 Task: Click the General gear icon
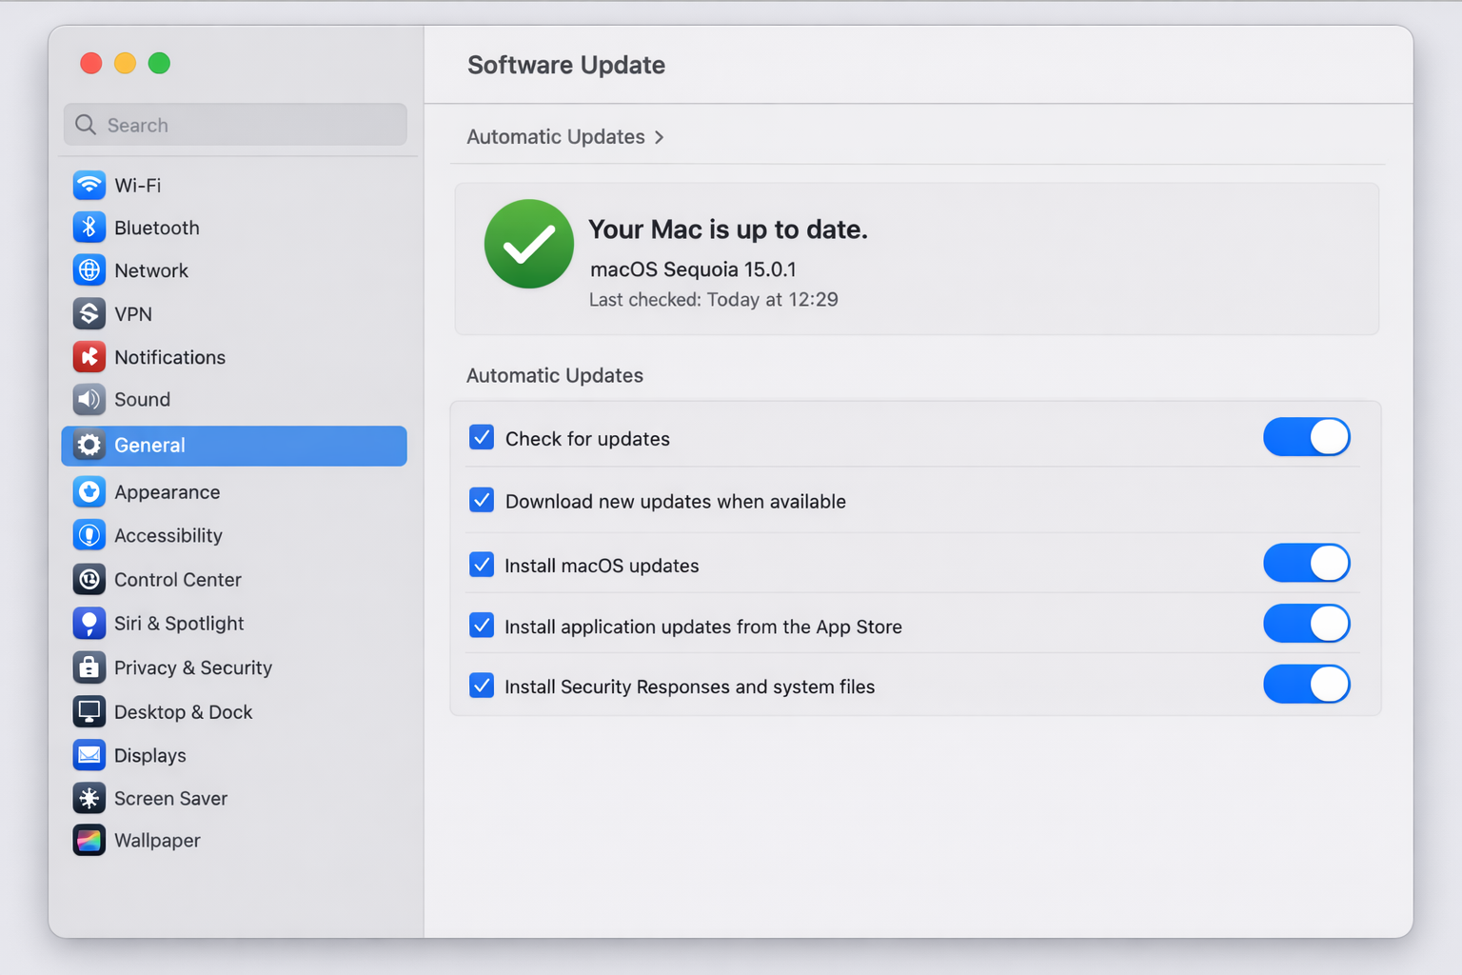click(x=89, y=445)
